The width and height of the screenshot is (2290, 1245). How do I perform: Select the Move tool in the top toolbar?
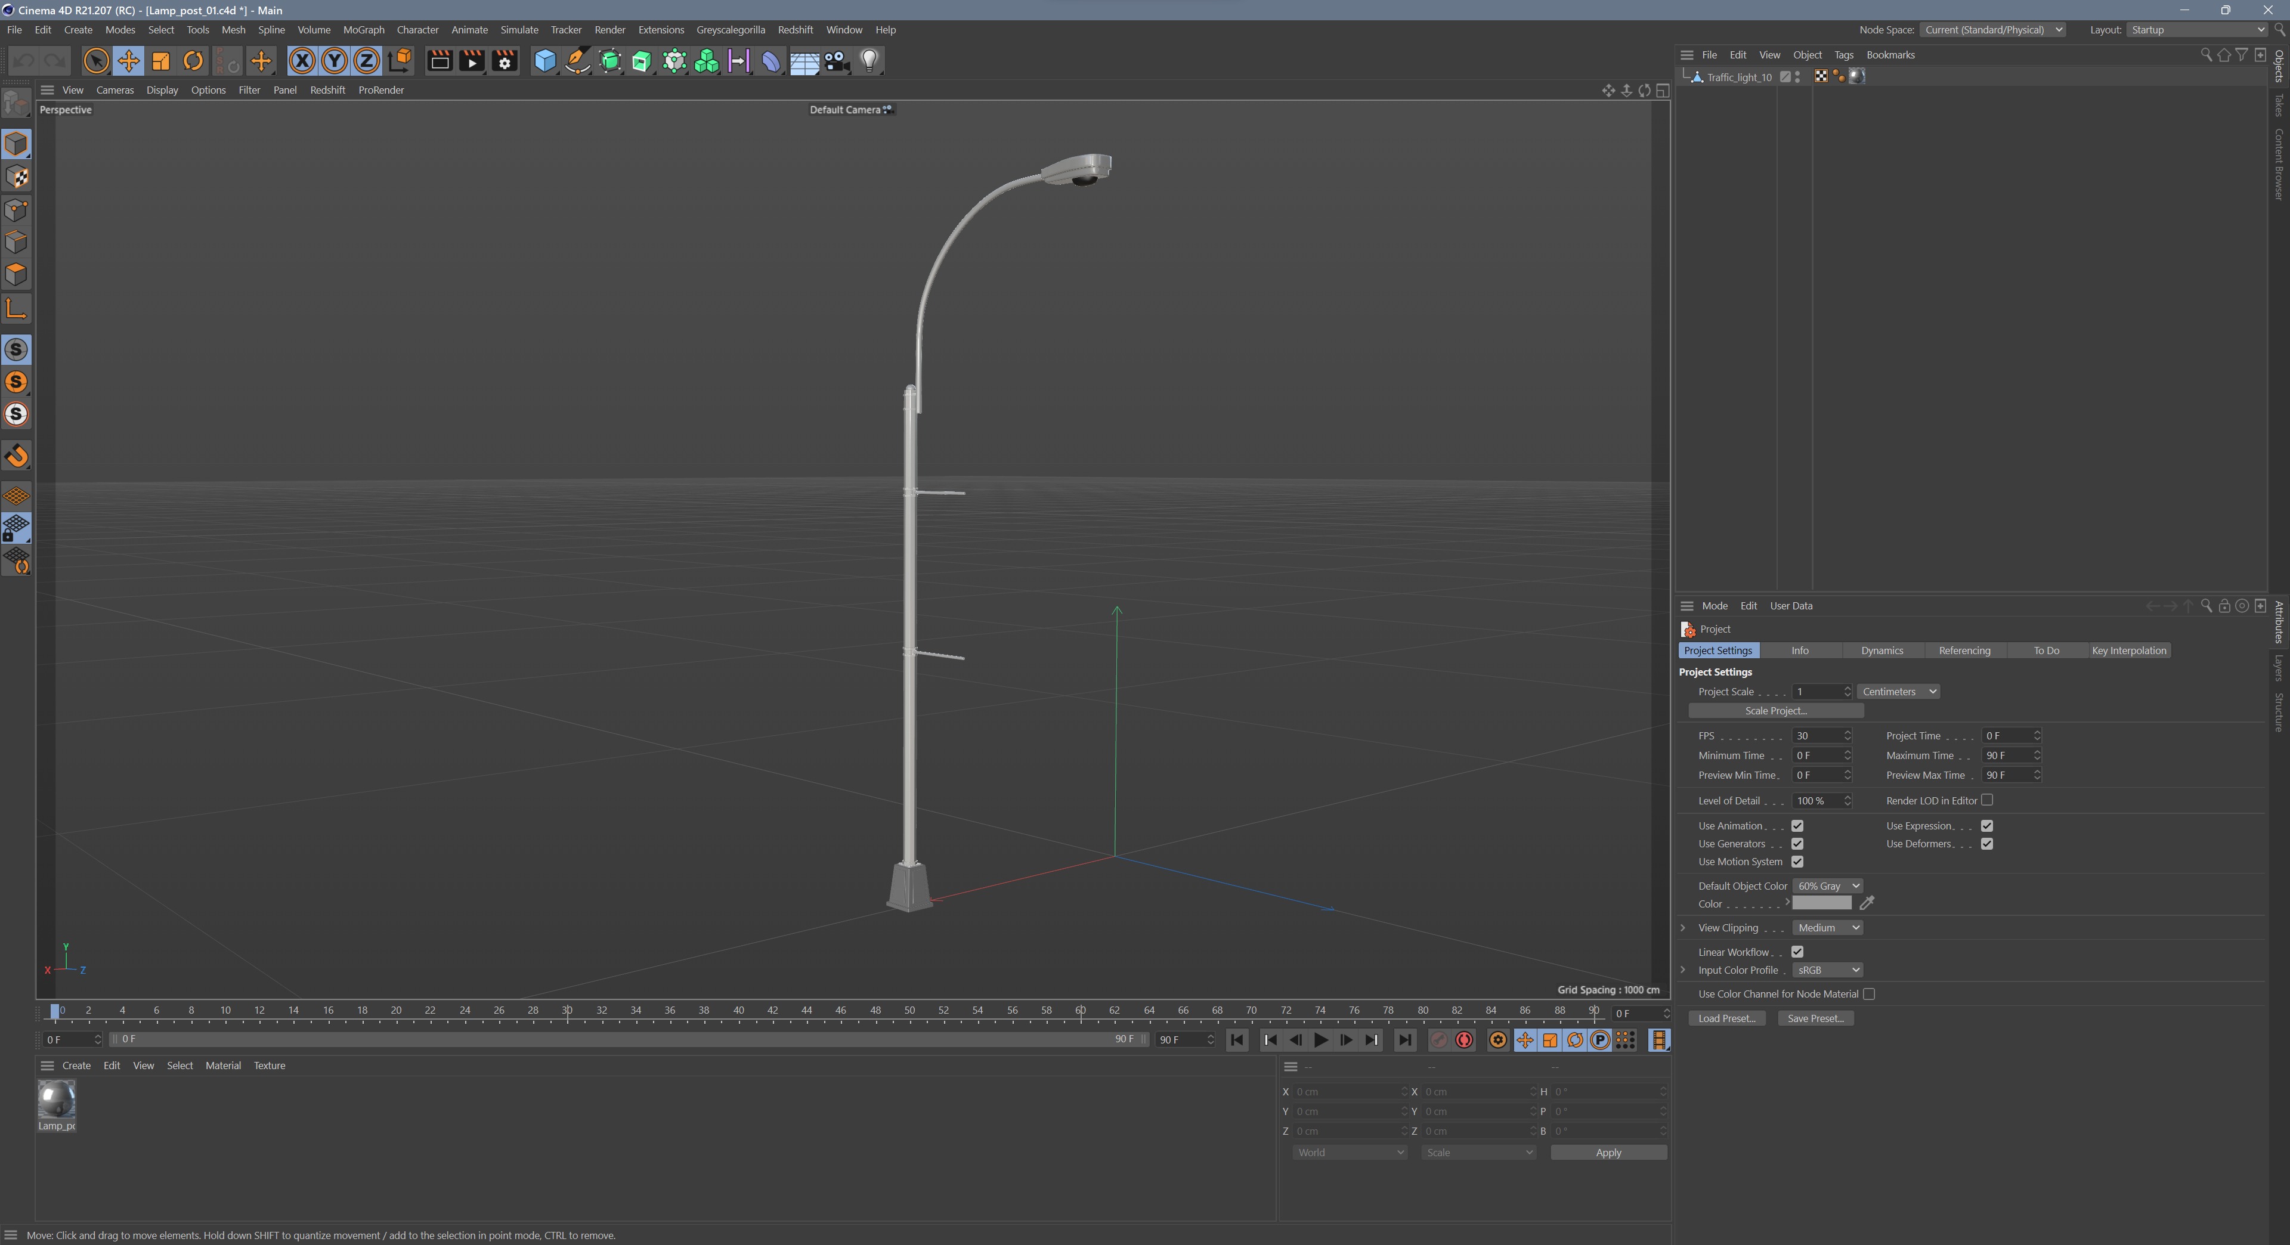128,61
